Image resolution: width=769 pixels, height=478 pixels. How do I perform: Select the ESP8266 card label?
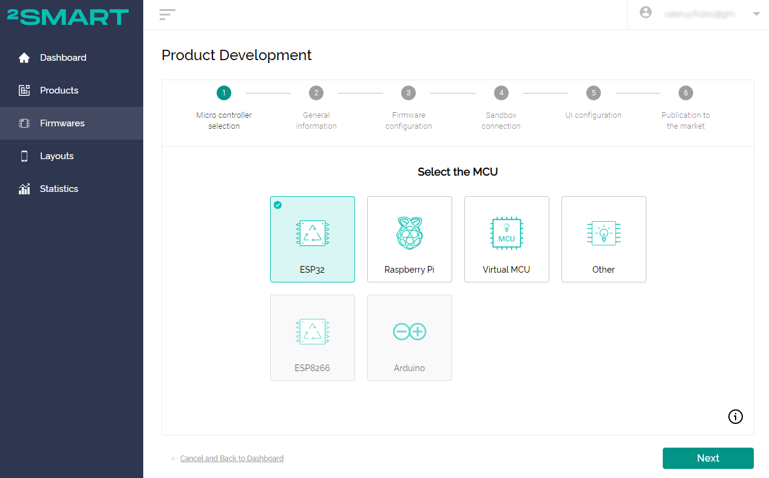click(x=313, y=368)
